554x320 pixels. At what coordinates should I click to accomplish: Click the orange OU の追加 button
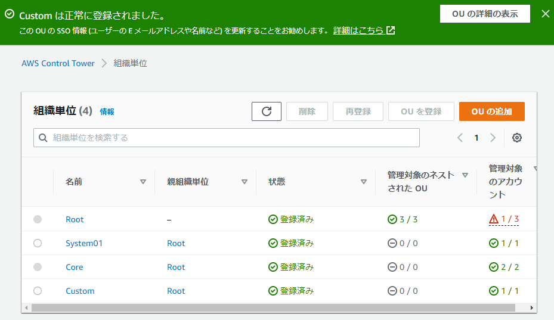tap(492, 111)
